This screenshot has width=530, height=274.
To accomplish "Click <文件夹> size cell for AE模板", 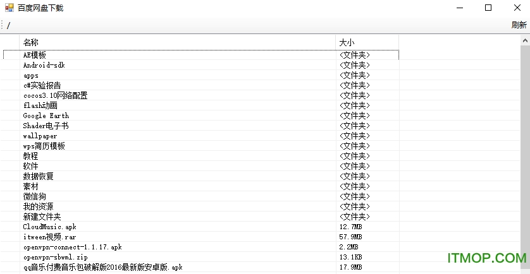I will point(355,55).
